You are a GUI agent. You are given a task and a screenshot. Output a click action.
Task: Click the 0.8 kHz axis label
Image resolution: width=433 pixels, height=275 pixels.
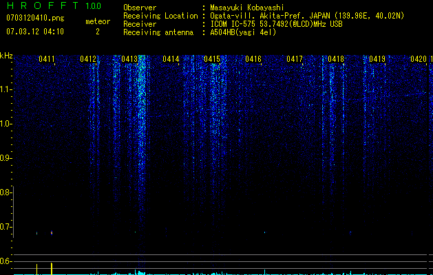6,192
